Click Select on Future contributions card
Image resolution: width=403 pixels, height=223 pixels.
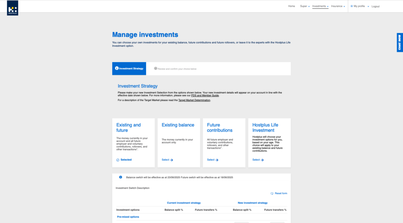[211, 160]
